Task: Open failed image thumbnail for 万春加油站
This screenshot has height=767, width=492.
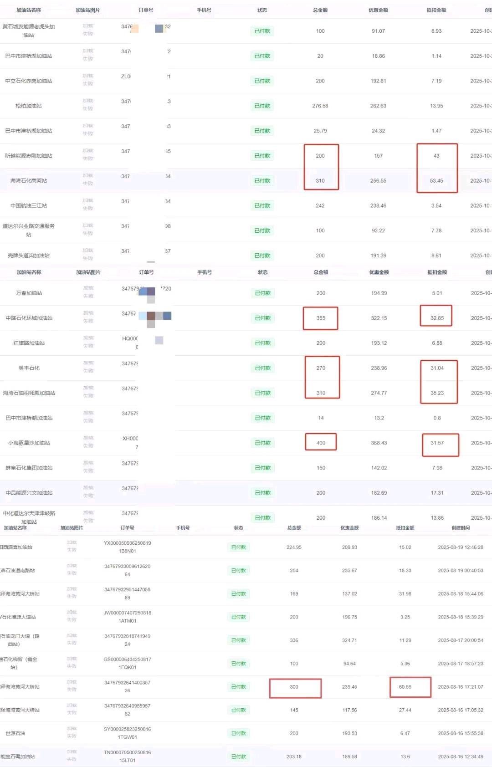Action: 88,292
